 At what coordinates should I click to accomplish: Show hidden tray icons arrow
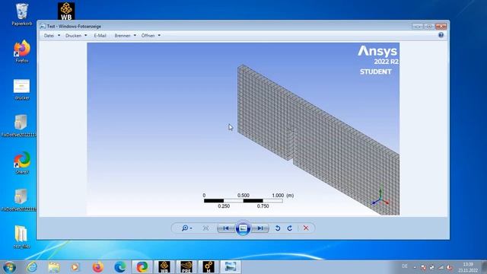415,267
